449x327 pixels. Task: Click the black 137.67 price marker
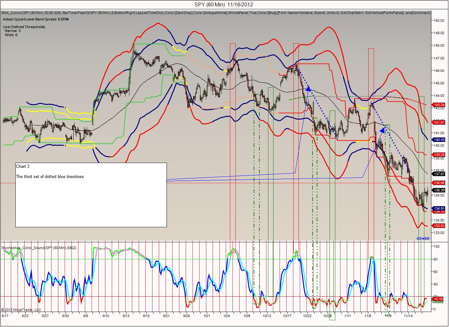pos(439,174)
